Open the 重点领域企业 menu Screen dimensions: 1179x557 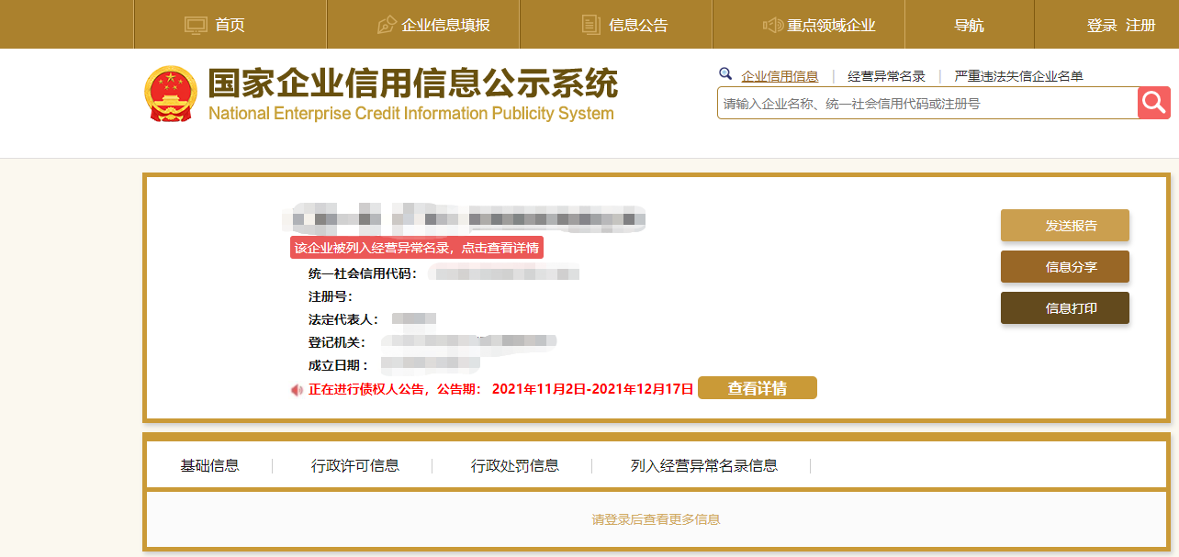pyautogui.click(x=831, y=25)
